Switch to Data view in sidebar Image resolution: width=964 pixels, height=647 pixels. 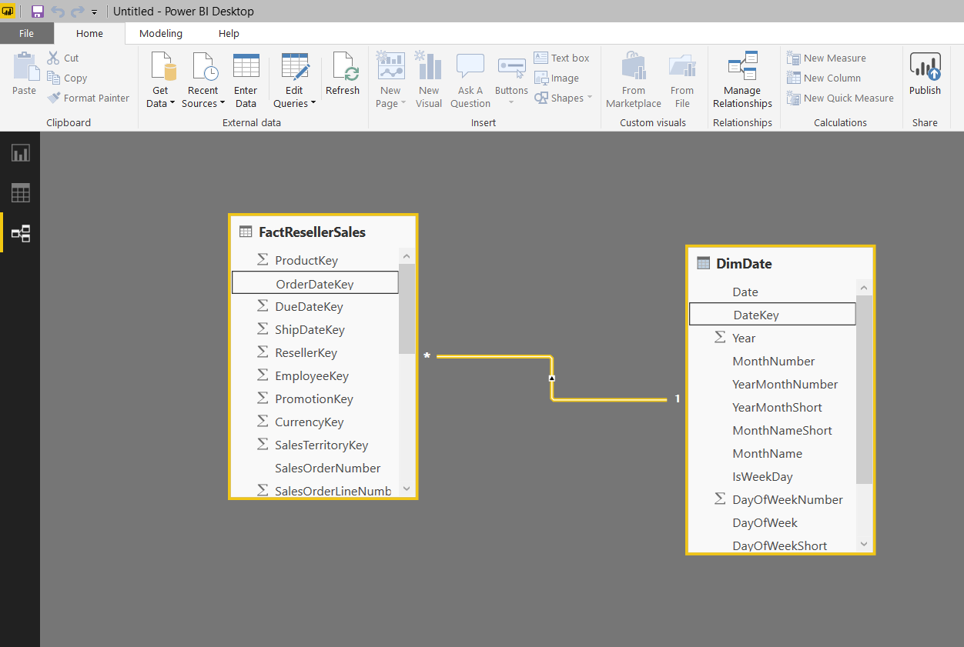[x=19, y=192]
